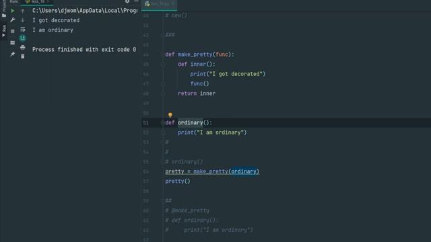Click fold marker at print I am ordinary

point(163,132)
